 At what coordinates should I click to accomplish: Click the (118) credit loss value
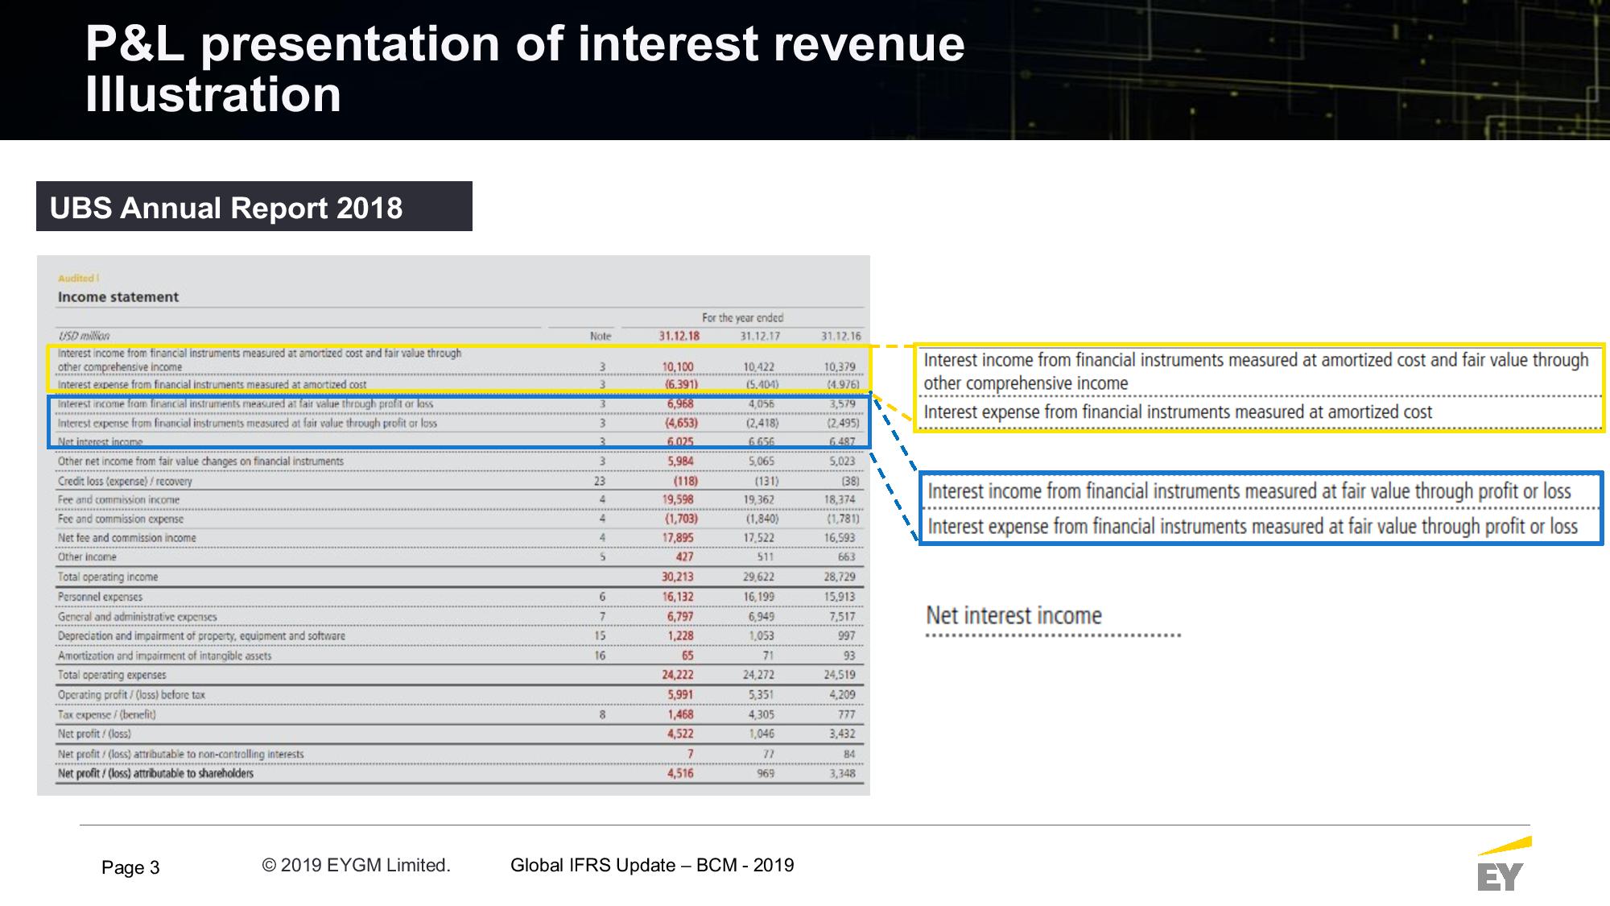tap(686, 482)
